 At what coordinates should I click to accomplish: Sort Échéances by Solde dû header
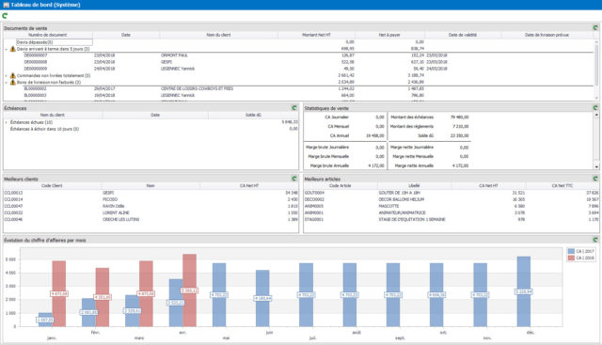pyautogui.click(x=253, y=115)
